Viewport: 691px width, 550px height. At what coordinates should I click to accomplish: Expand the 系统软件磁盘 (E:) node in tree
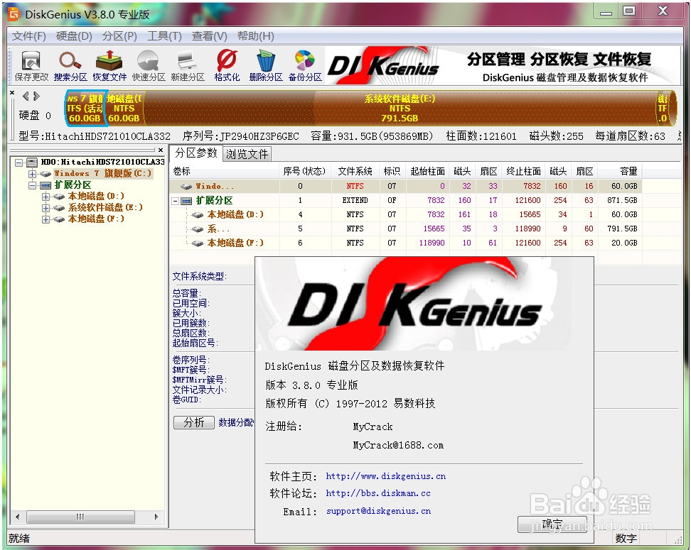45,208
